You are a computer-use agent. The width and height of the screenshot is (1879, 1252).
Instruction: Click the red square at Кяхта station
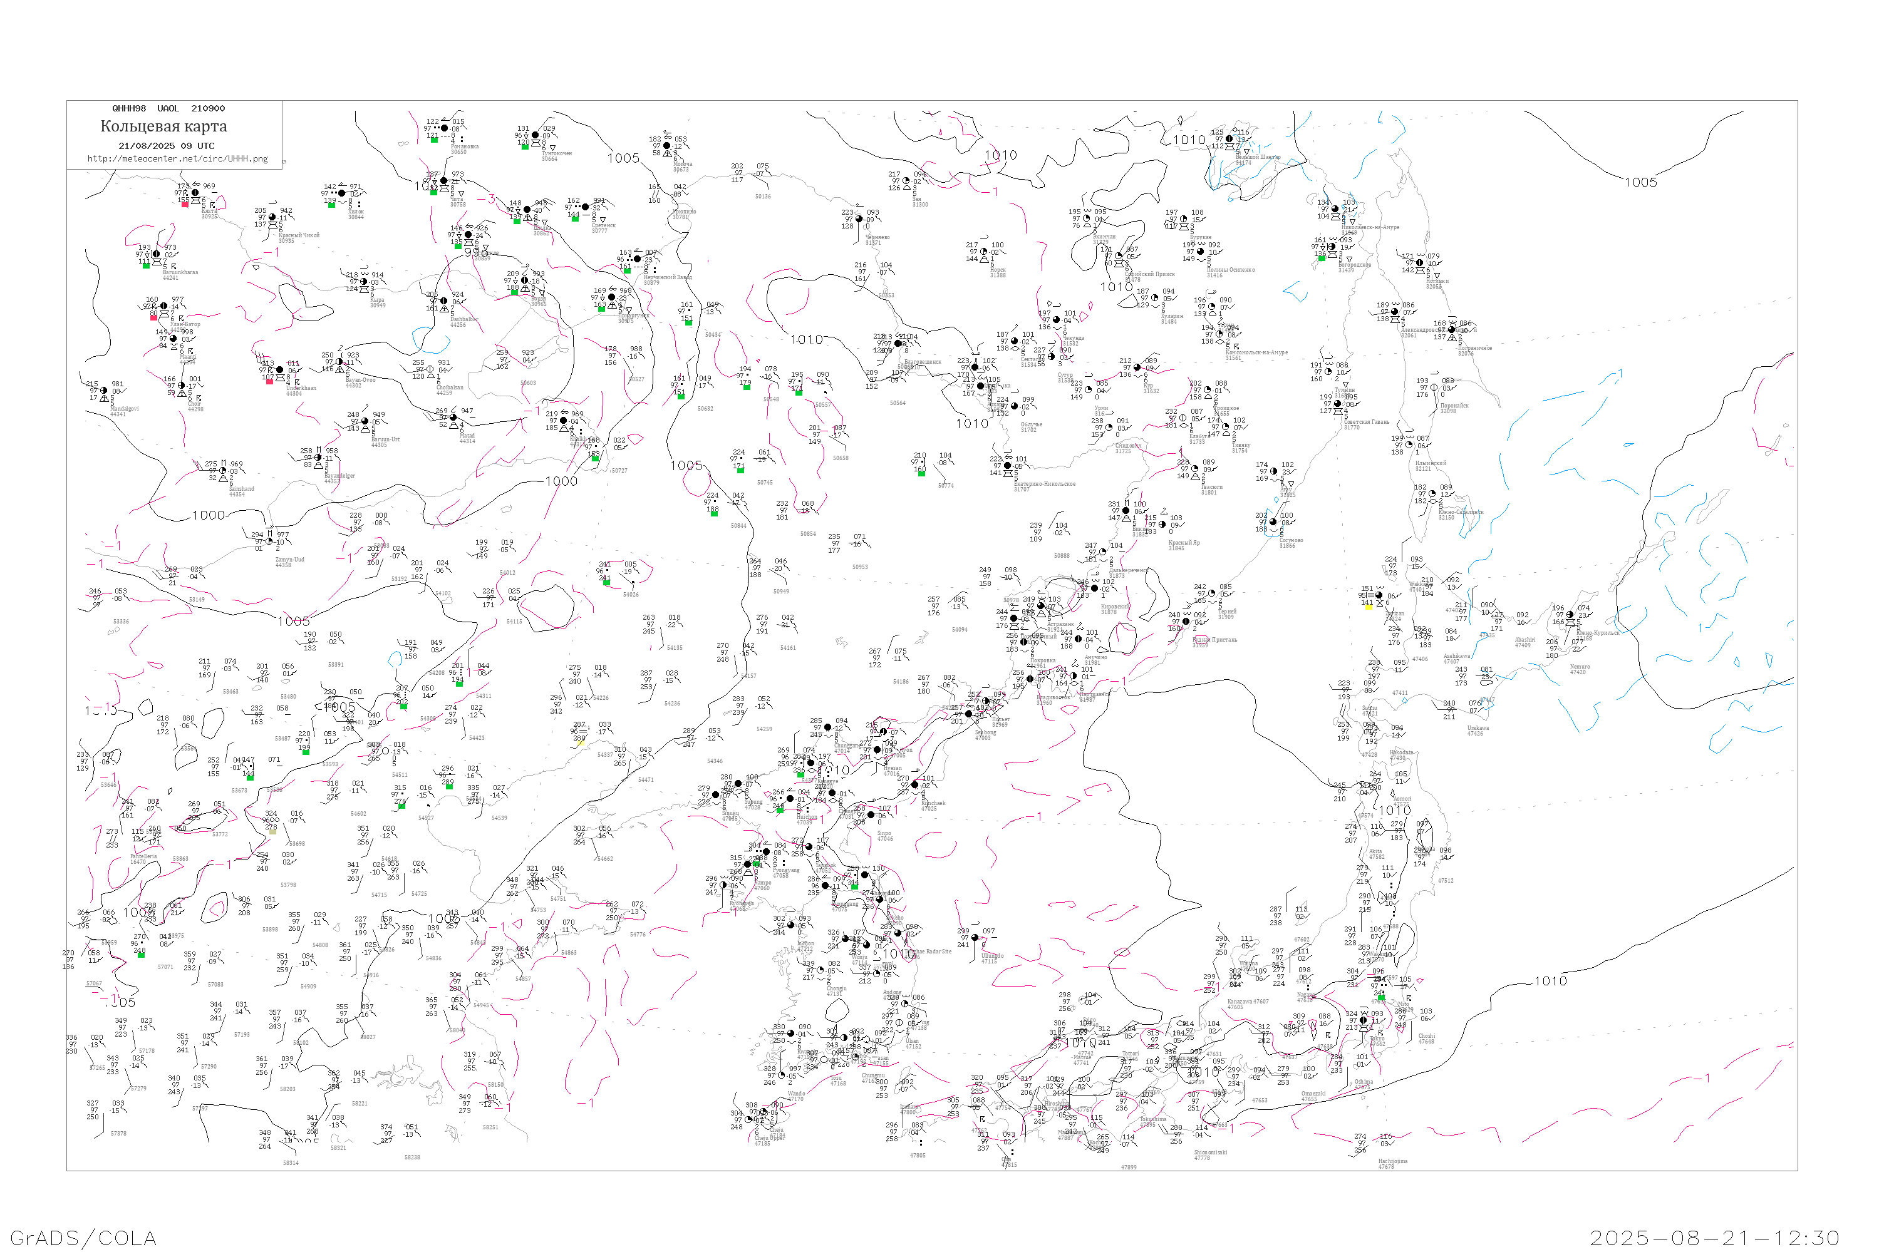(185, 205)
